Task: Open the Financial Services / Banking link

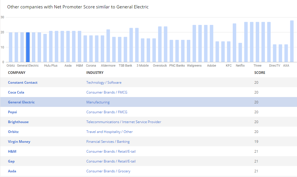Action: coord(108,142)
